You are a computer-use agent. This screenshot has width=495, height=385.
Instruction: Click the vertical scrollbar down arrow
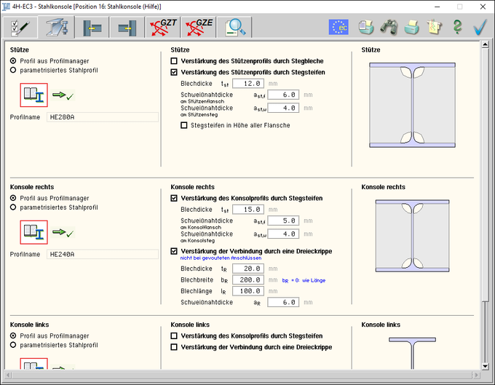click(x=486, y=366)
